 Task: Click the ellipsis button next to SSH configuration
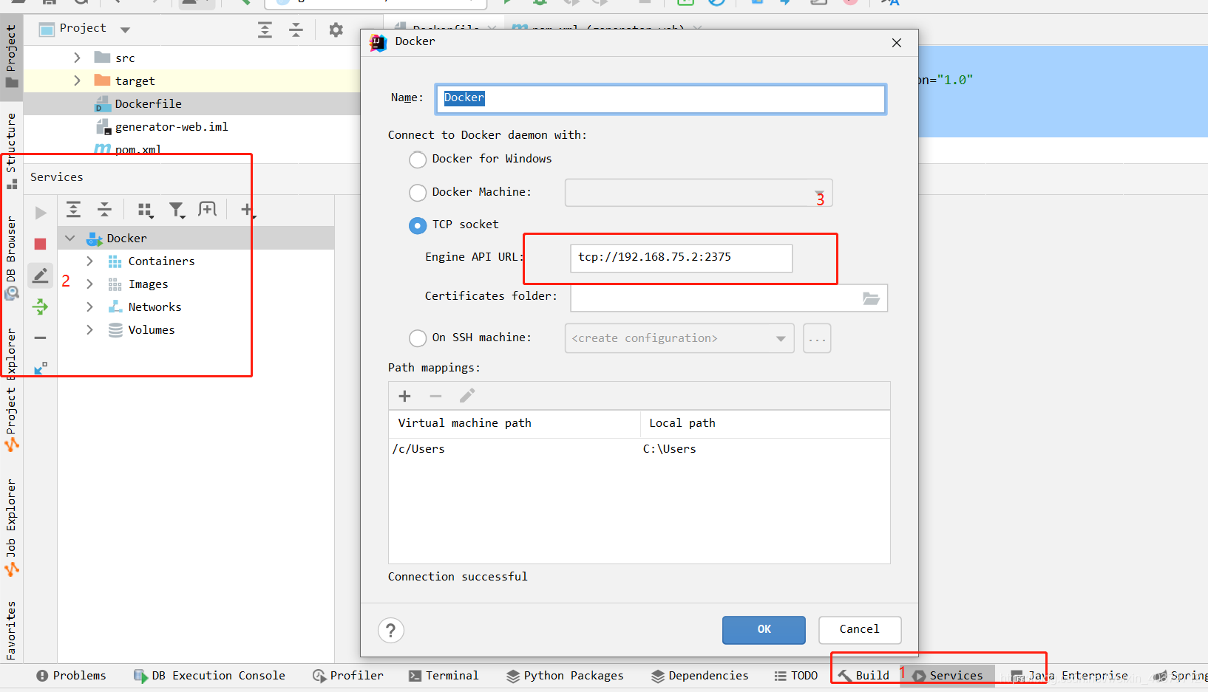pos(817,338)
